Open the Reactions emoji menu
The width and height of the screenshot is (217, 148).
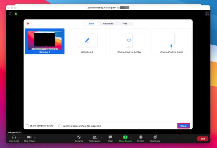[155, 138]
